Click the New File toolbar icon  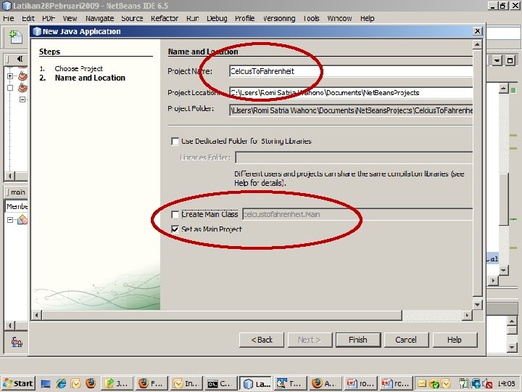pos(15,37)
